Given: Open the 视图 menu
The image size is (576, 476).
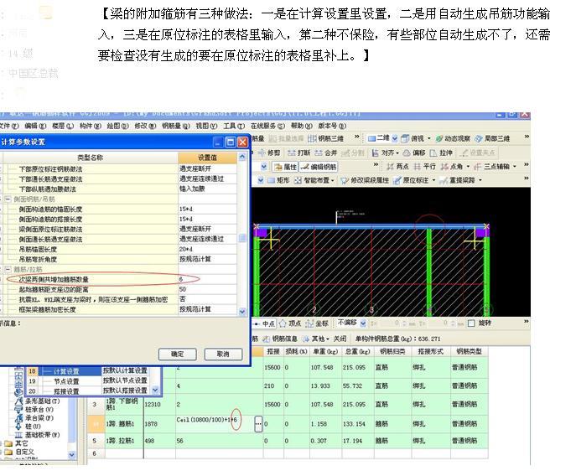Looking at the screenshot, I should (206, 126).
